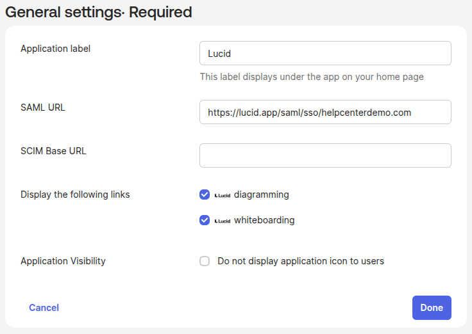Cancel the general settings form
472x334 pixels.
44,308
